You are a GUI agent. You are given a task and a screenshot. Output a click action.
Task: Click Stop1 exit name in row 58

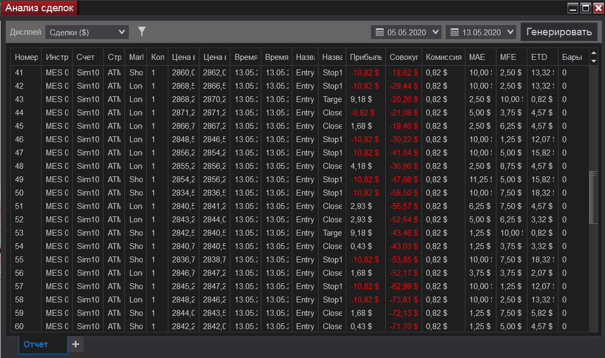(x=332, y=300)
